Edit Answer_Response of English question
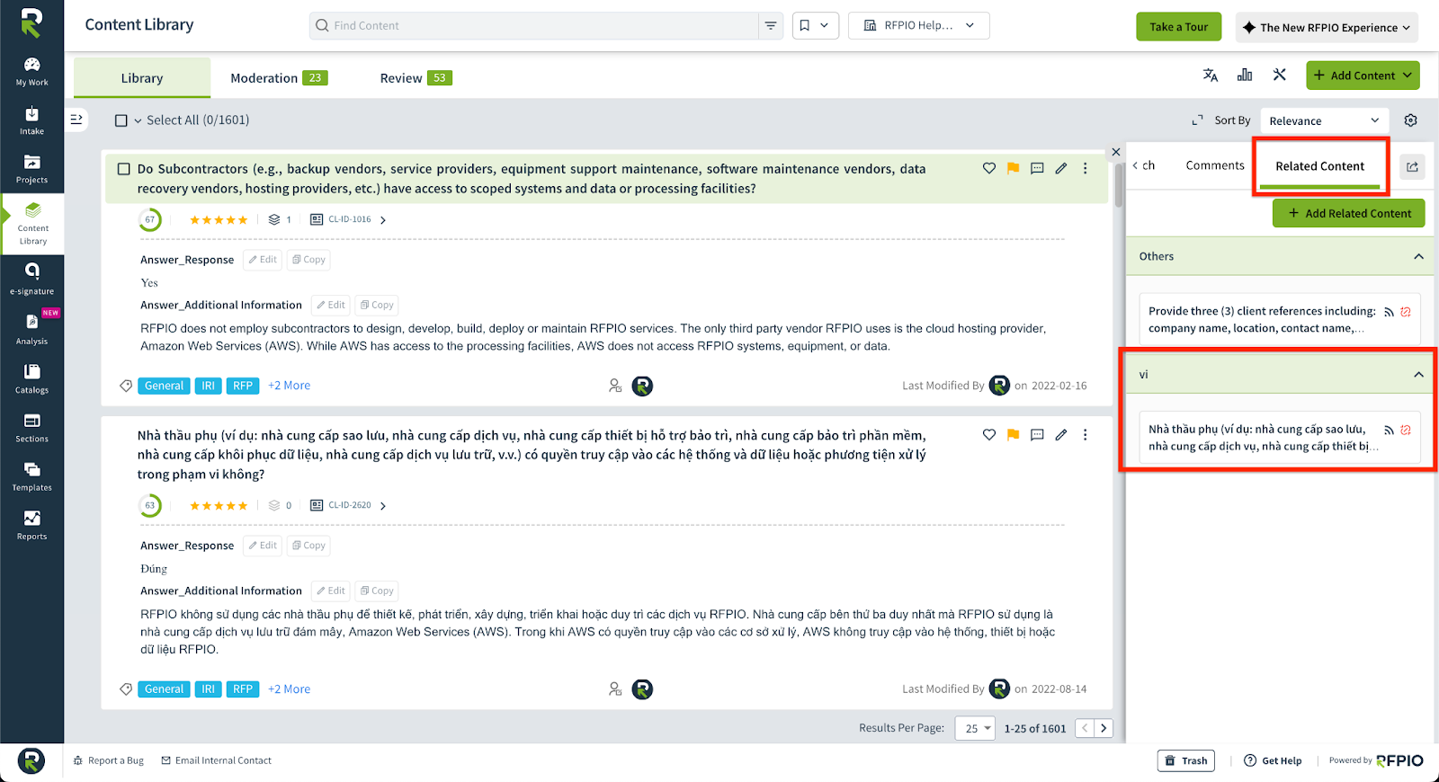The image size is (1439, 782). point(263,260)
